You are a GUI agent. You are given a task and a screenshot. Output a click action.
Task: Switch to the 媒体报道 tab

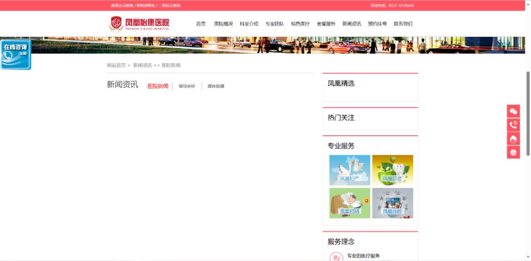tap(216, 86)
